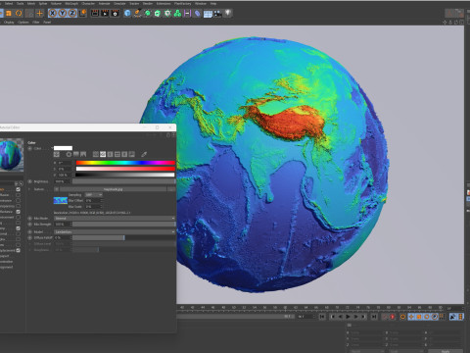Open the Texture arrow menu button
Viewport: 470px width, 353px height.
coord(57,189)
